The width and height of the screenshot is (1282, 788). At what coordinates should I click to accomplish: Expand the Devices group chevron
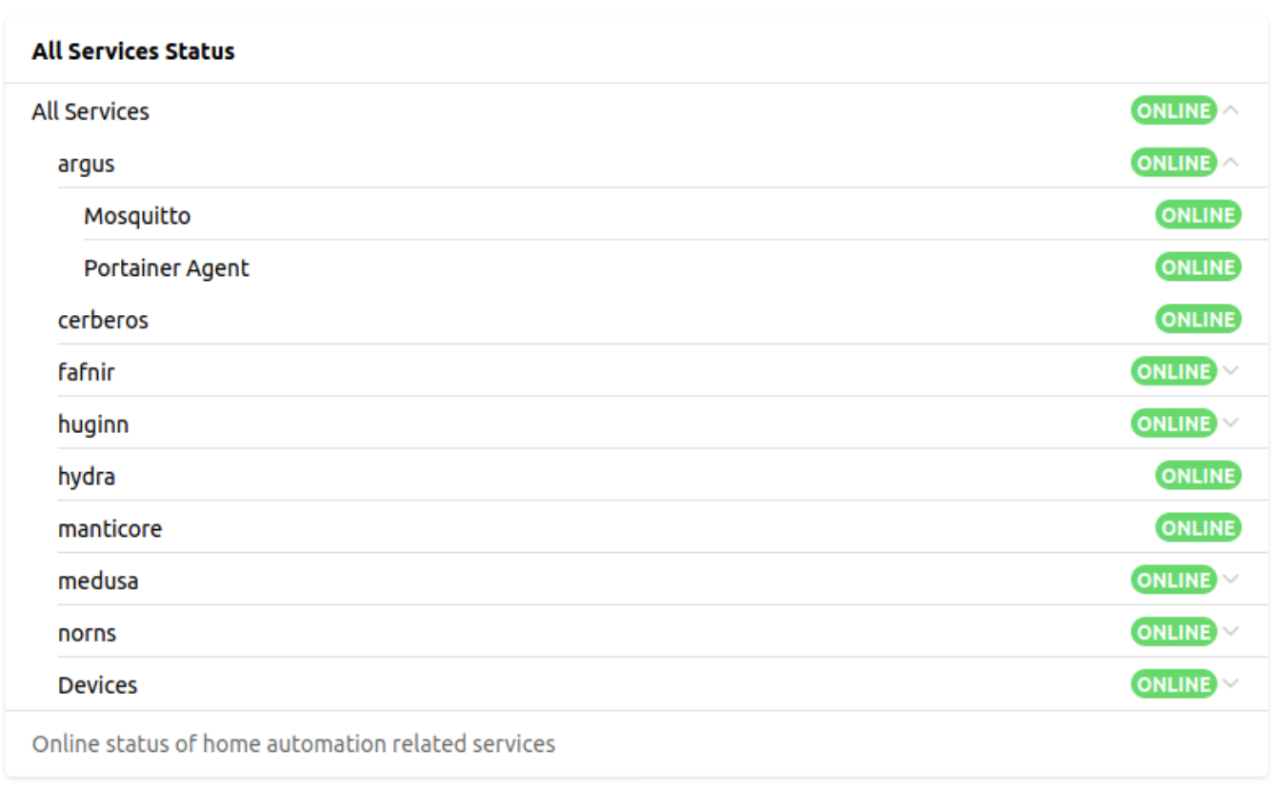[1231, 684]
